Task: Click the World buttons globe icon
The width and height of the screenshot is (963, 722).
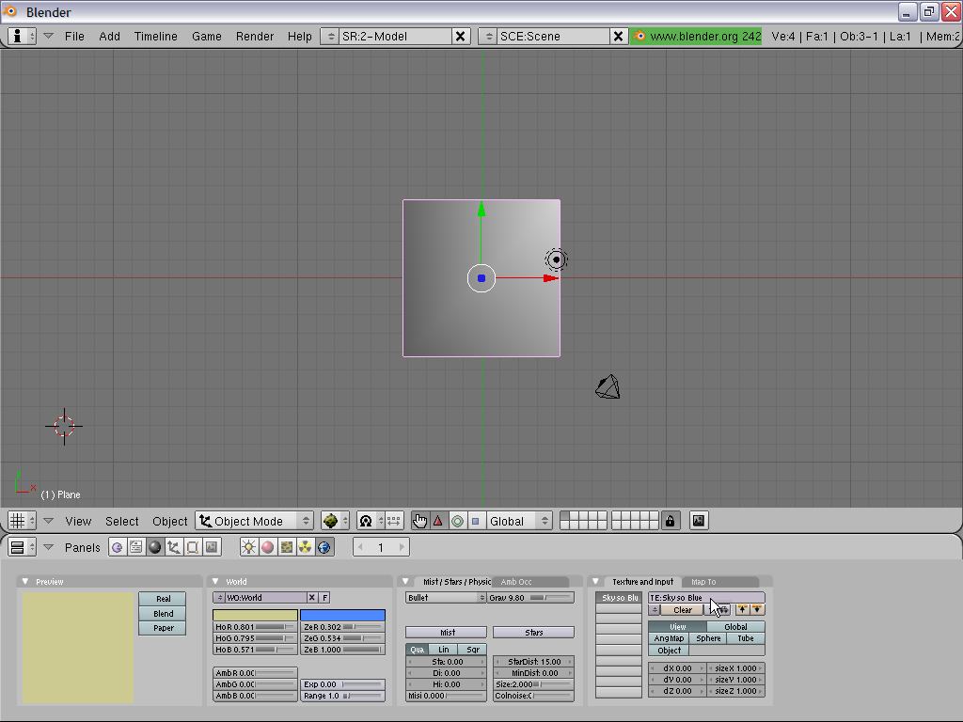Action: [324, 547]
